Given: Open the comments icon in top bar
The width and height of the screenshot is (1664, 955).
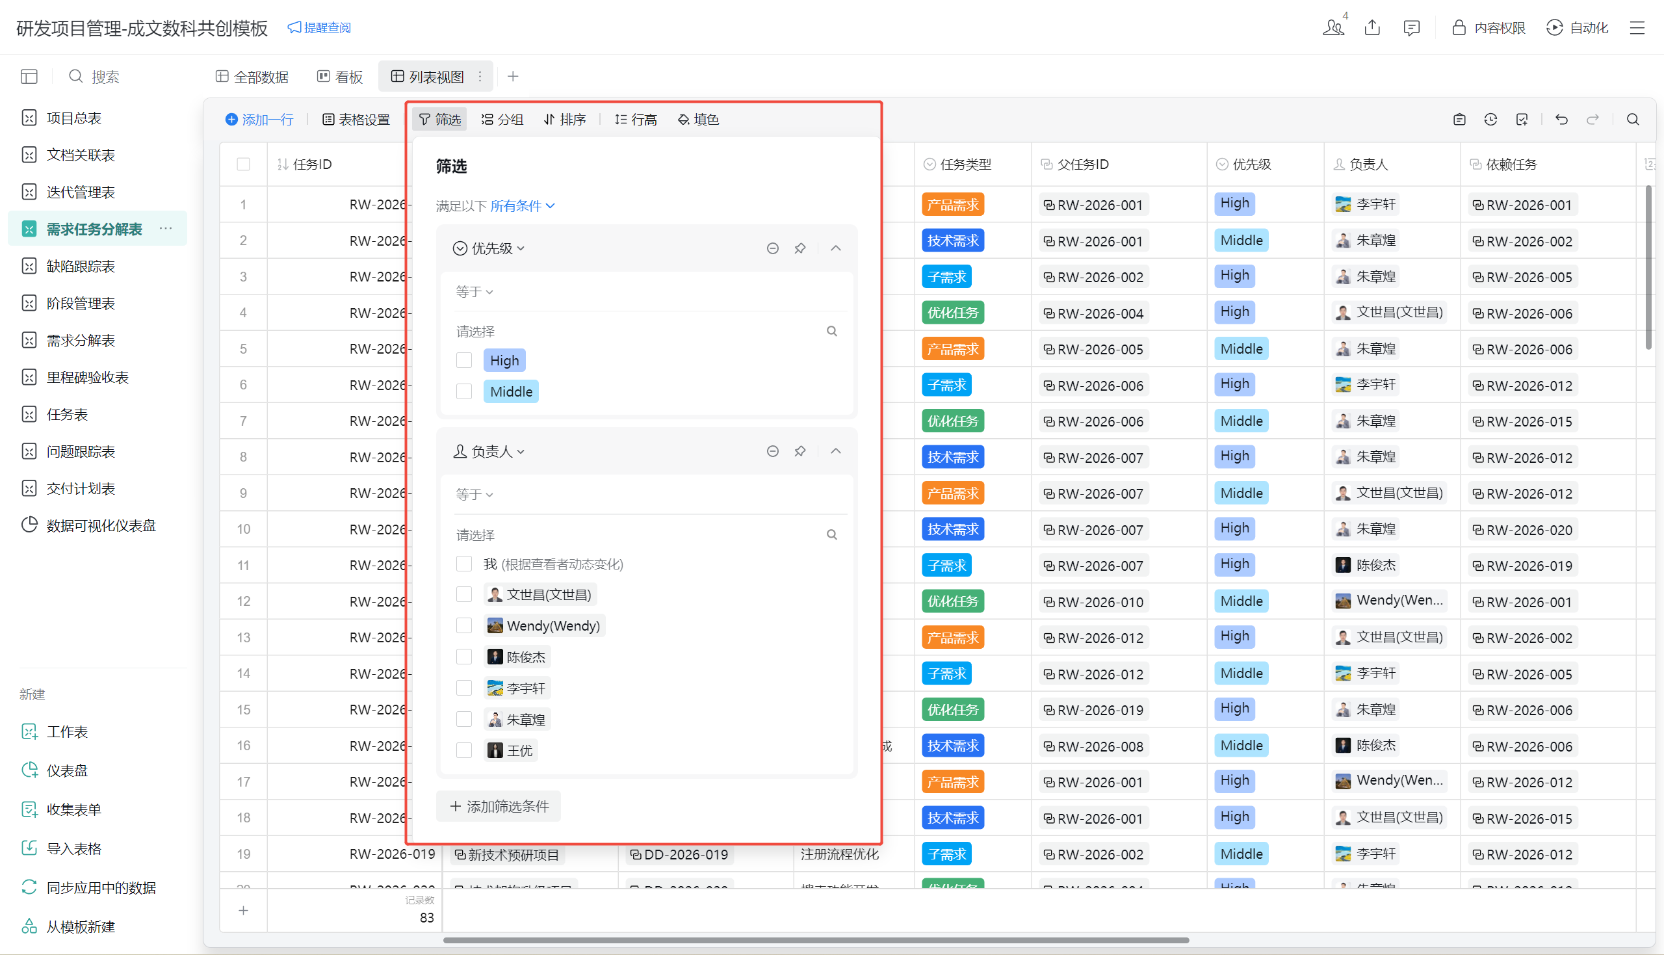Looking at the screenshot, I should pos(1411,27).
